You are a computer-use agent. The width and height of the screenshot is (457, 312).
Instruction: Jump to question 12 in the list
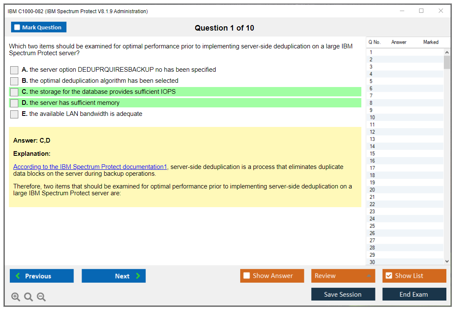pos(372,132)
